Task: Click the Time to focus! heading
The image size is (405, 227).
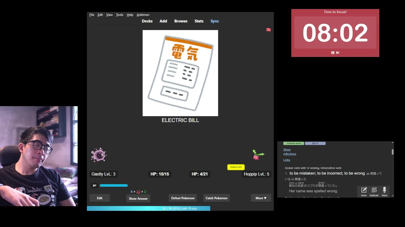Action: pos(335,12)
